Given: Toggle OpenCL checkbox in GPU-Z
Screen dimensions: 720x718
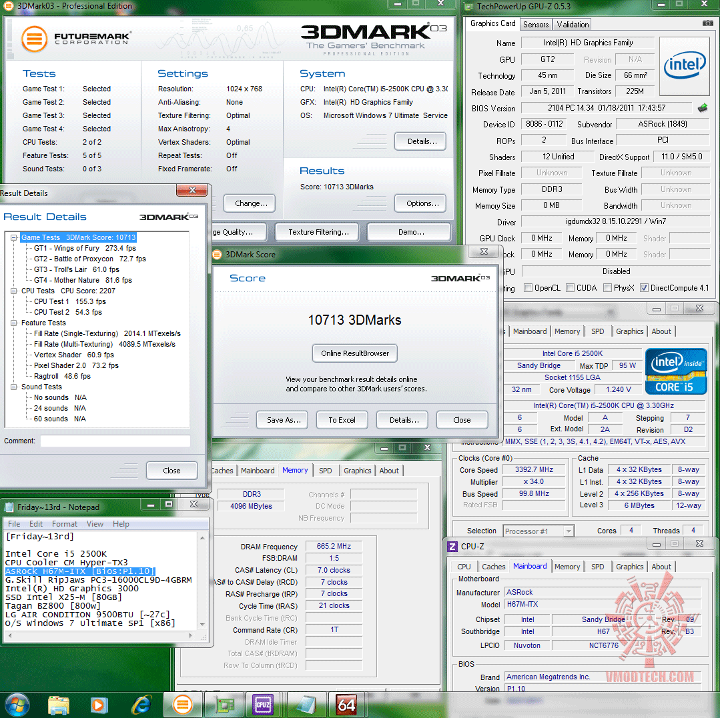Looking at the screenshot, I should coord(528,287).
